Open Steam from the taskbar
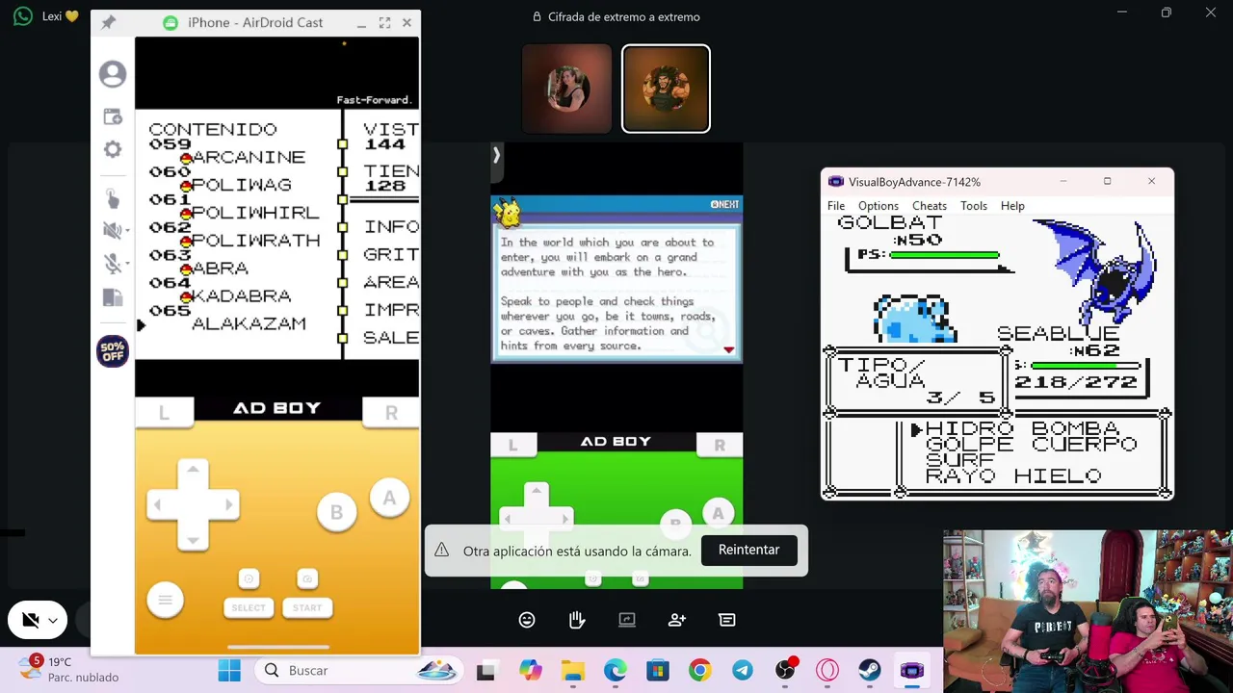The height and width of the screenshot is (693, 1233). [x=870, y=671]
